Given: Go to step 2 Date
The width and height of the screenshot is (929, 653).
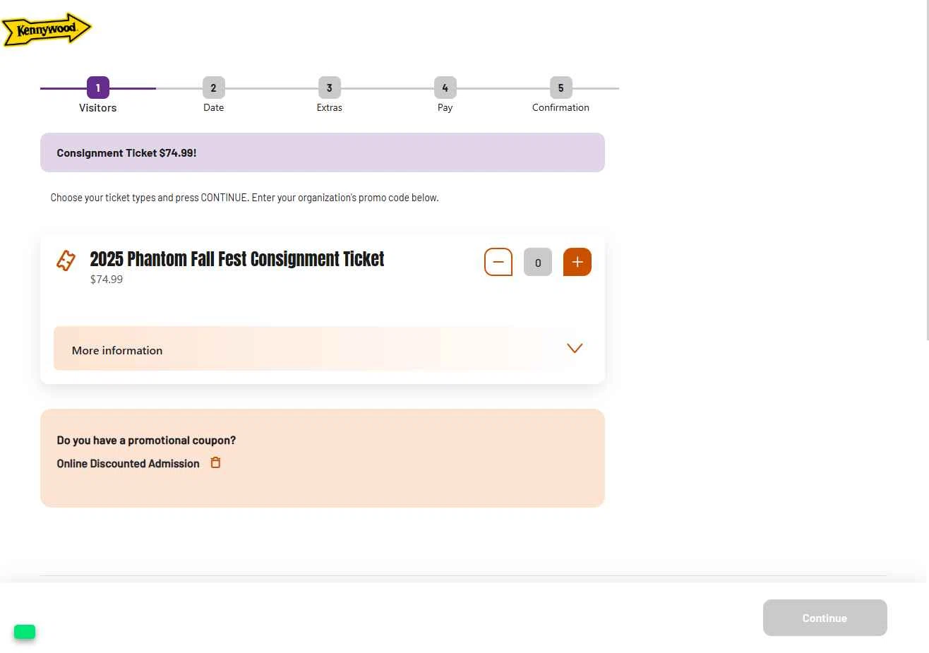Looking at the screenshot, I should 214,88.
